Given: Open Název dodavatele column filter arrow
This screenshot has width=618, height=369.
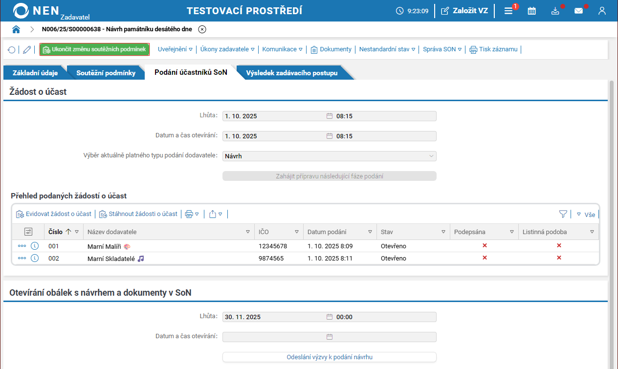Looking at the screenshot, I should pos(247,232).
